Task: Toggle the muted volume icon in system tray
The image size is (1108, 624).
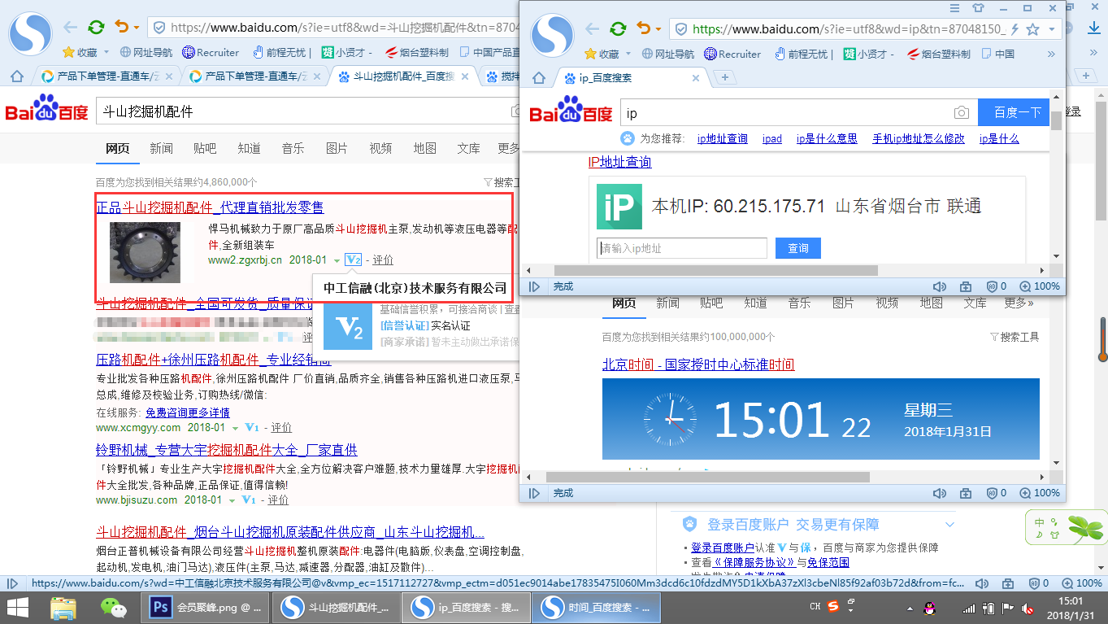Action: [1028, 608]
